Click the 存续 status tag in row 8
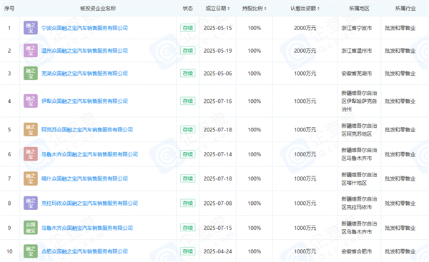The width and height of the screenshot is (429, 262). 187,203
